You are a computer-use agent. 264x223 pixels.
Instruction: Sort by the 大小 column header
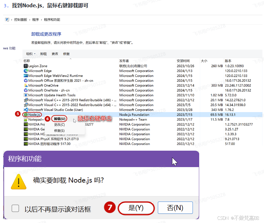[x=204, y=61]
